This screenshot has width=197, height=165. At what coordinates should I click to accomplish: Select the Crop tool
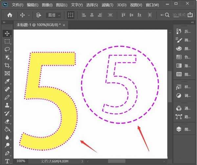[7, 65]
